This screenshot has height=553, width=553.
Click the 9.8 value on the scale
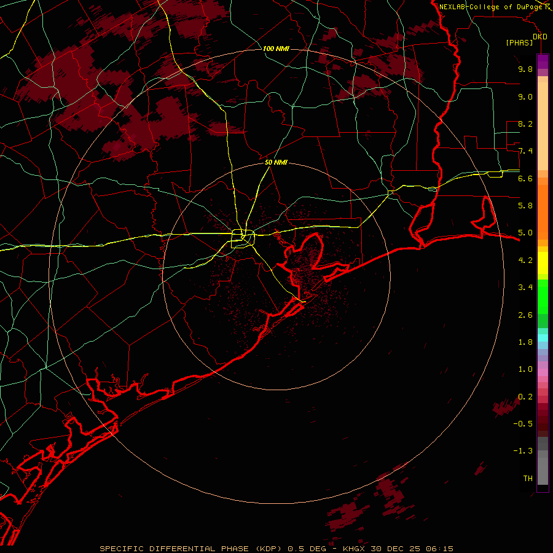pyautogui.click(x=525, y=69)
